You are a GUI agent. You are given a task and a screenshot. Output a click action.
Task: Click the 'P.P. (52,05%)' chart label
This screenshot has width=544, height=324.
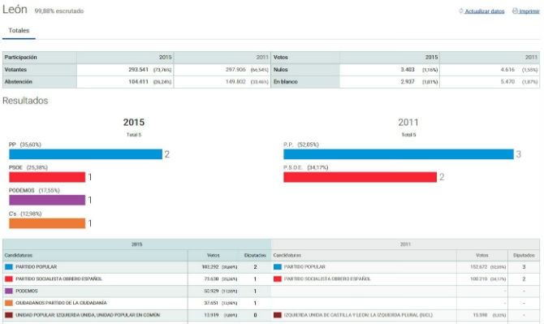pos(301,145)
